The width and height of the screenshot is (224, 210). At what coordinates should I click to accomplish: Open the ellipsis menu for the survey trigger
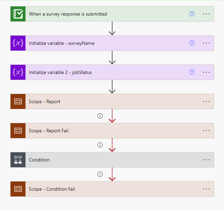tap(206, 14)
